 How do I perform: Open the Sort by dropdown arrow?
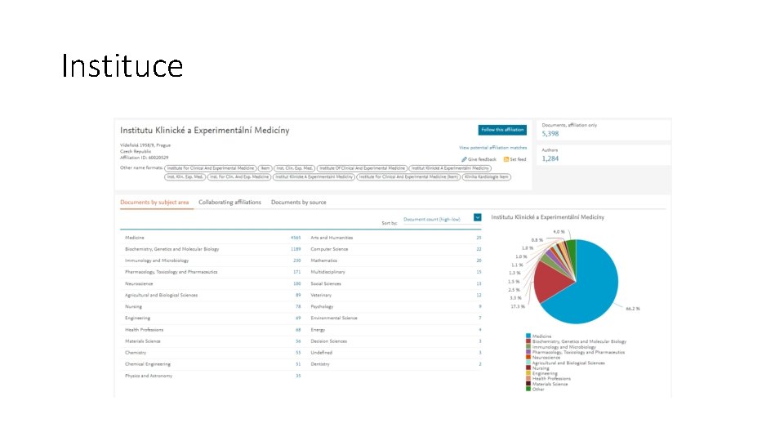coord(478,217)
